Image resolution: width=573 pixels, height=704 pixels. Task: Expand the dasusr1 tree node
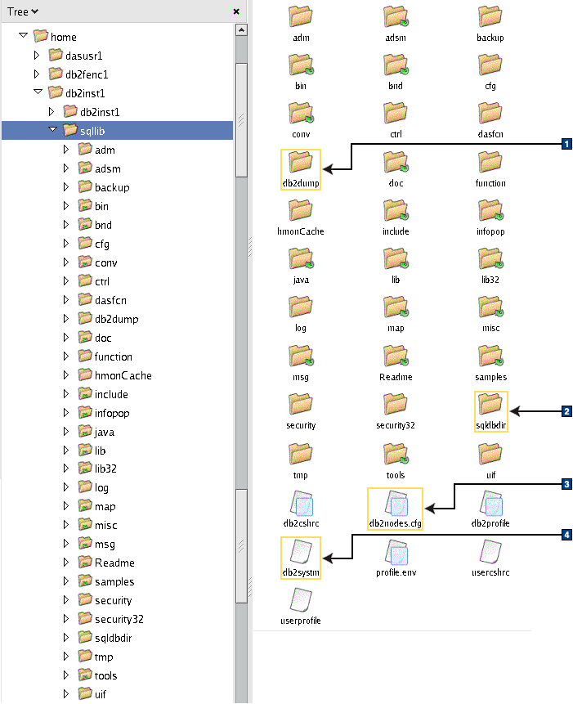pos(37,56)
